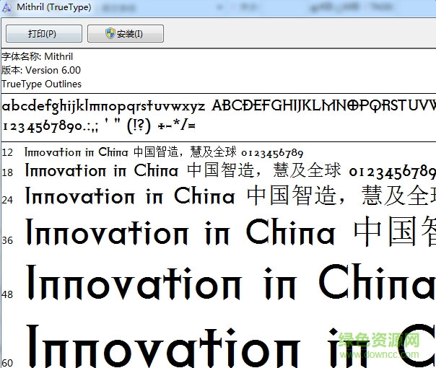The image size is (436, 368).
Task: Click the 18-point Innovation in China sample
Action: pos(102,170)
